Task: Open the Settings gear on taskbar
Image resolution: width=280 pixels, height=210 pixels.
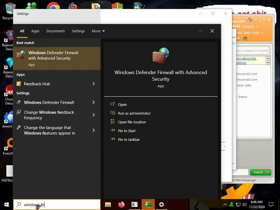Action: point(161,205)
